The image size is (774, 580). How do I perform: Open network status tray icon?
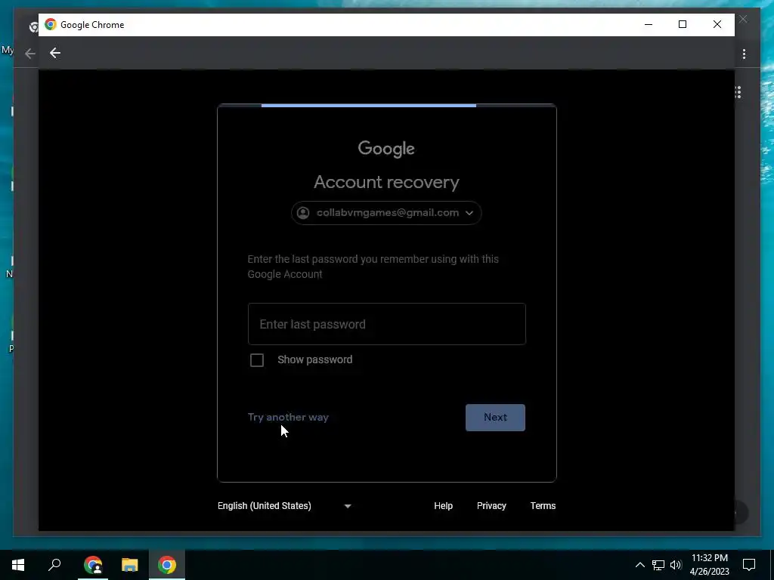(x=658, y=565)
